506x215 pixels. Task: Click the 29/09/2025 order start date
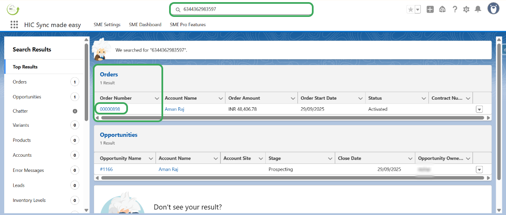click(312, 109)
